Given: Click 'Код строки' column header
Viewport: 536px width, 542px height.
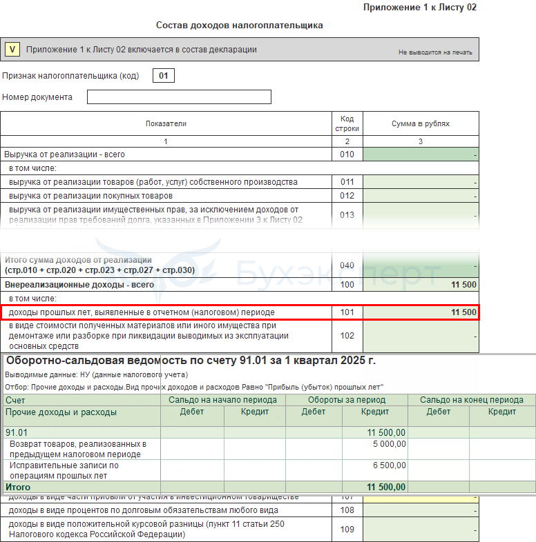Looking at the screenshot, I should [347, 123].
